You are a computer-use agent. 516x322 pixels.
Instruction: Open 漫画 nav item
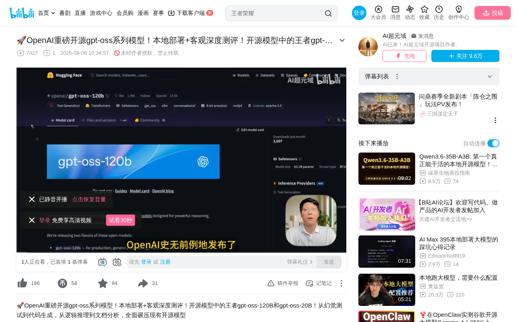[x=143, y=13]
